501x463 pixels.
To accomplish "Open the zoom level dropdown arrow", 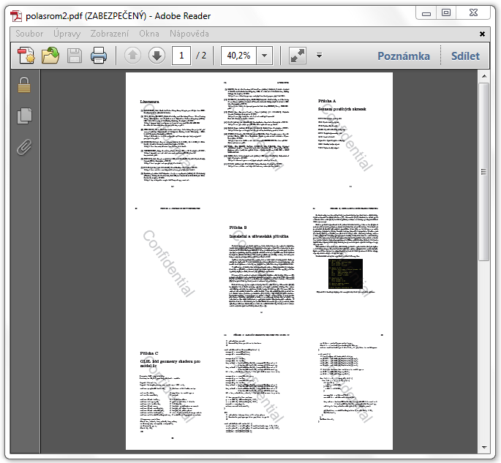I will [x=264, y=56].
